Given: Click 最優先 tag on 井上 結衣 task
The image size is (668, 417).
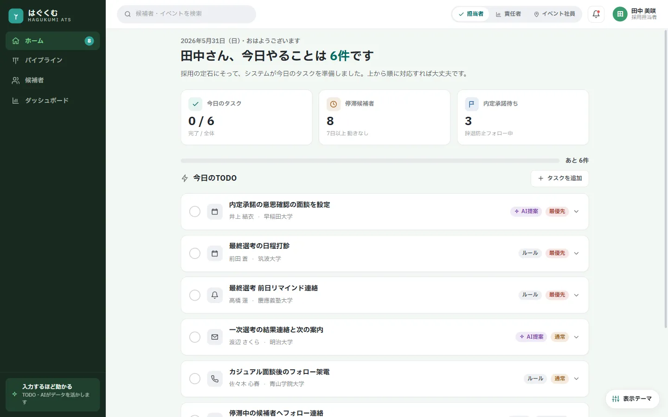Looking at the screenshot, I should [557, 211].
